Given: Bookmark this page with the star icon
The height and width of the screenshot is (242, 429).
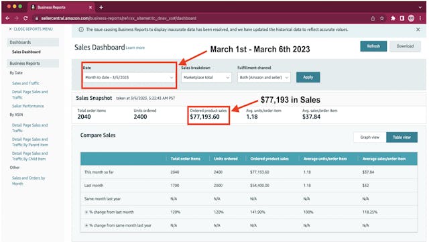Looking at the screenshot, I should 382,18.
